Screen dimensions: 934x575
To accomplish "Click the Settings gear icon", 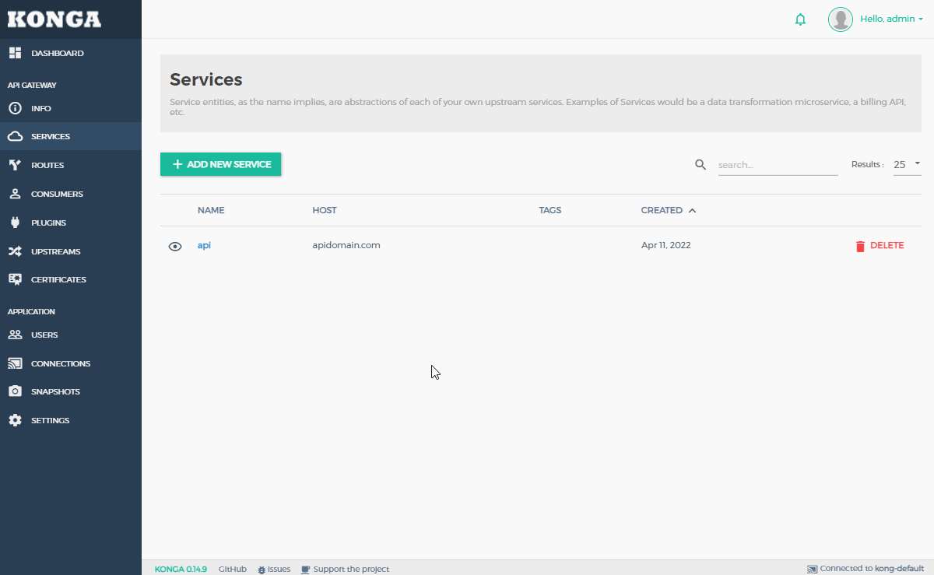I will pyautogui.click(x=14, y=420).
